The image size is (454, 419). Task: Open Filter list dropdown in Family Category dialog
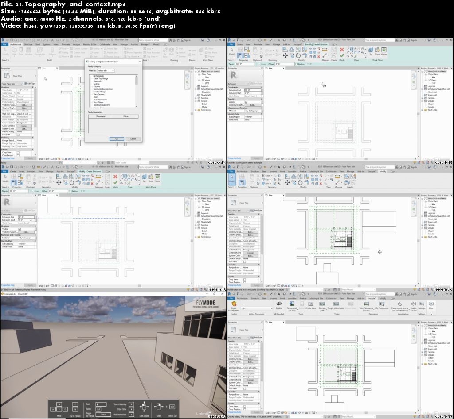tap(106, 71)
